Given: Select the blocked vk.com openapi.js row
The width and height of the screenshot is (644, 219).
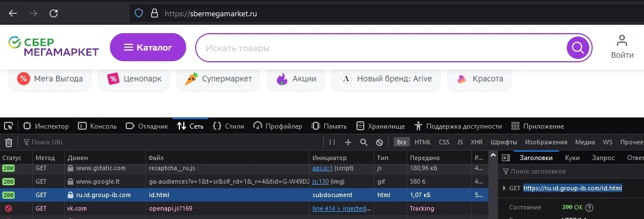Looking at the screenshot, I should [x=244, y=208].
